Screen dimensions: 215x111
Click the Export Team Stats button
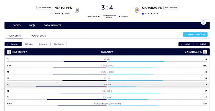coord(195,35)
